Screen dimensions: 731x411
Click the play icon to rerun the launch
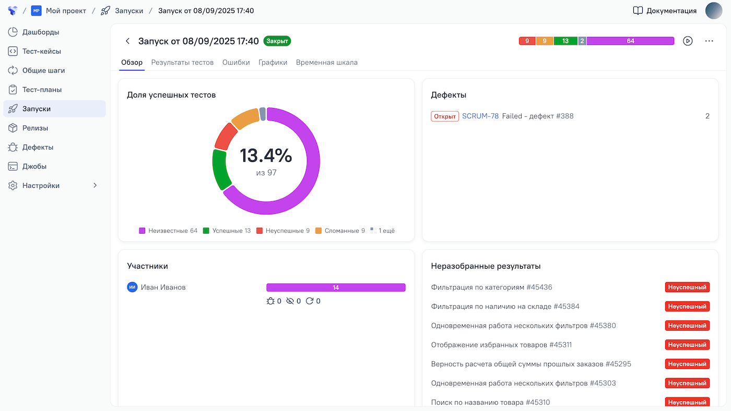click(x=688, y=41)
